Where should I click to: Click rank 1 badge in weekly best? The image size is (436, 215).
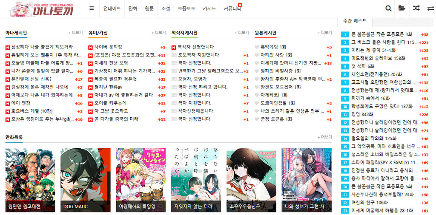(x=345, y=35)
